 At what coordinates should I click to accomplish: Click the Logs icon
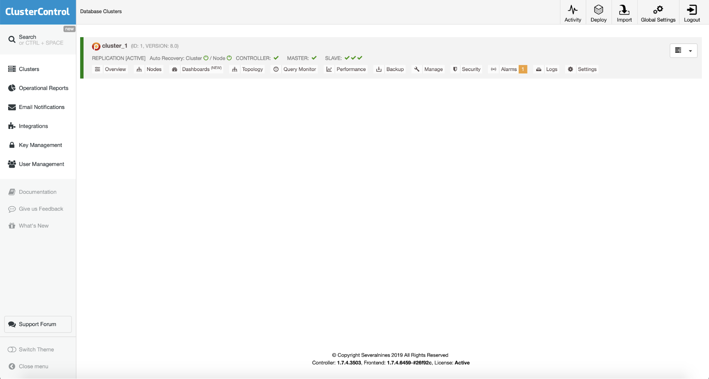(538, 69)
